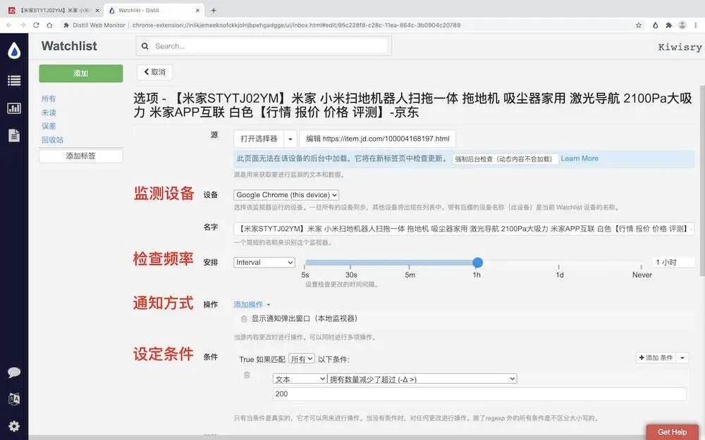705x440 pixels.
Task: Open the 设备 Google Chrome dropdown
Action: [x=286, y=195]
